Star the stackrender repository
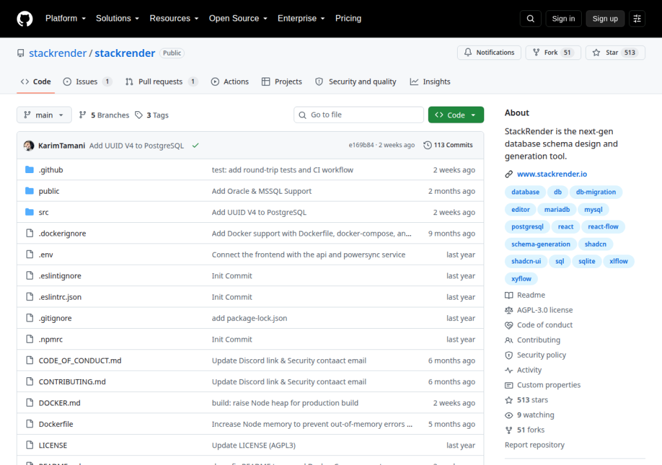This screenshot has height=465, width=662. click(615, 52)
